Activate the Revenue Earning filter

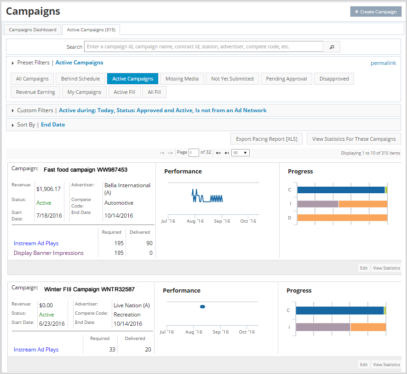tap(35, 92)
